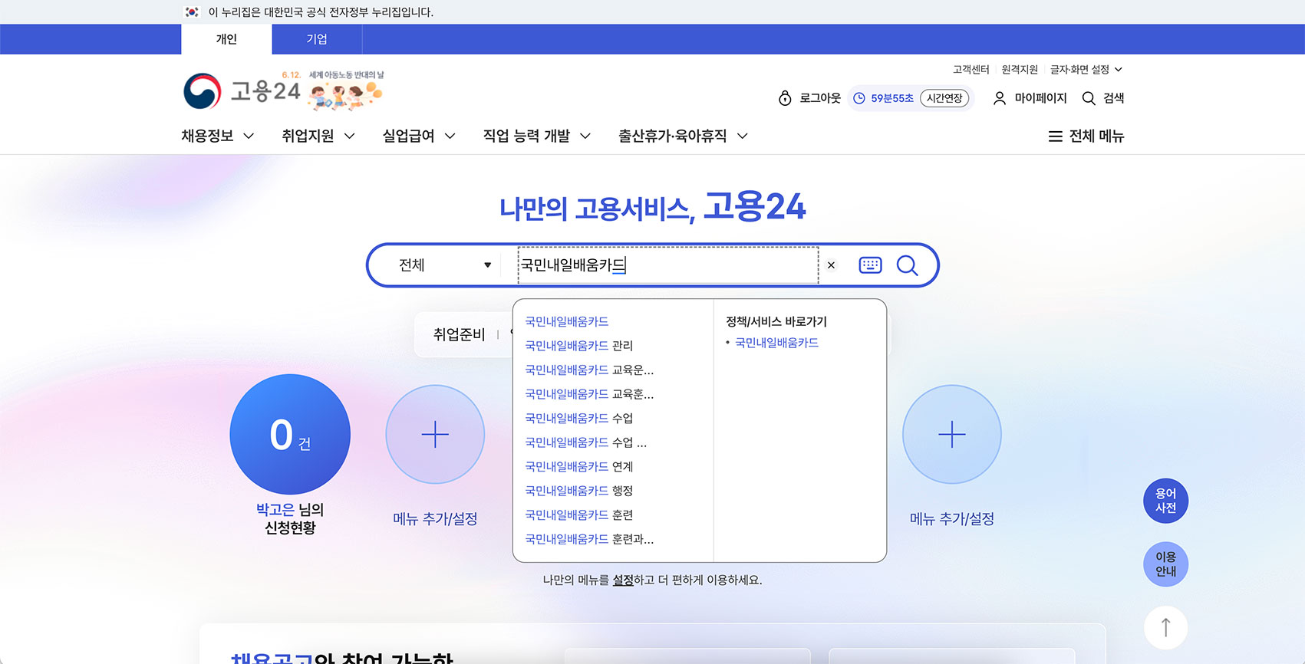Click 박고은 님의 신청현황 label
The width and height of the screenshot is (1305, 664).
click(290, 518)
